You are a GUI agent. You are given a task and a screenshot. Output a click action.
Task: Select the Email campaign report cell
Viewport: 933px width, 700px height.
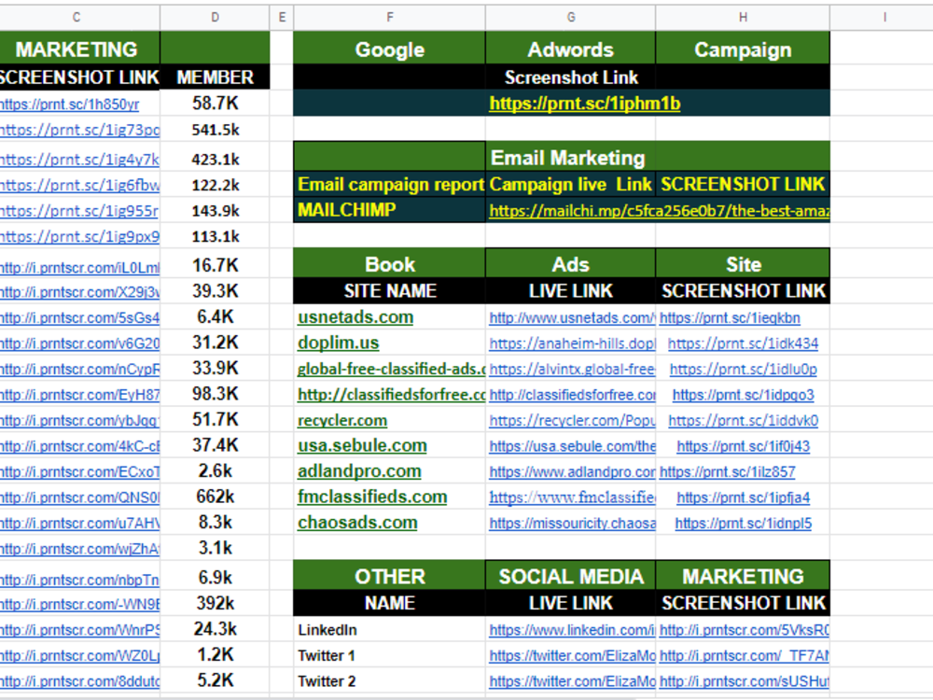[x=390, y=185]
